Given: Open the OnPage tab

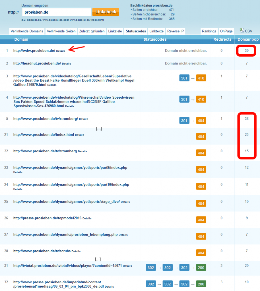Looking at the screenshot, I should point(226,31).
